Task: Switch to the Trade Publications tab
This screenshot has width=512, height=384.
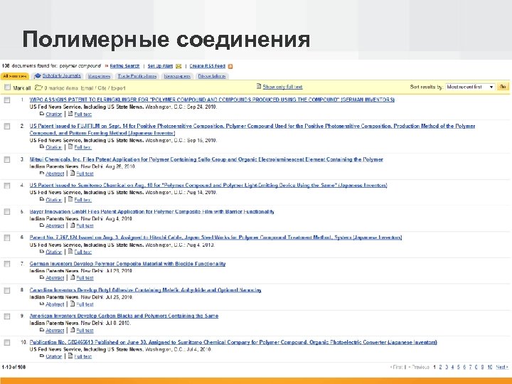Action: 137,76
